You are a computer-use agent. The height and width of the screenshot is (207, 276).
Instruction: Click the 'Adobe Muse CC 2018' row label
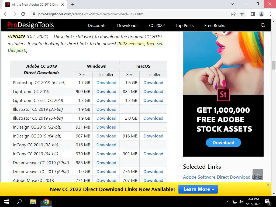point(33,180)
